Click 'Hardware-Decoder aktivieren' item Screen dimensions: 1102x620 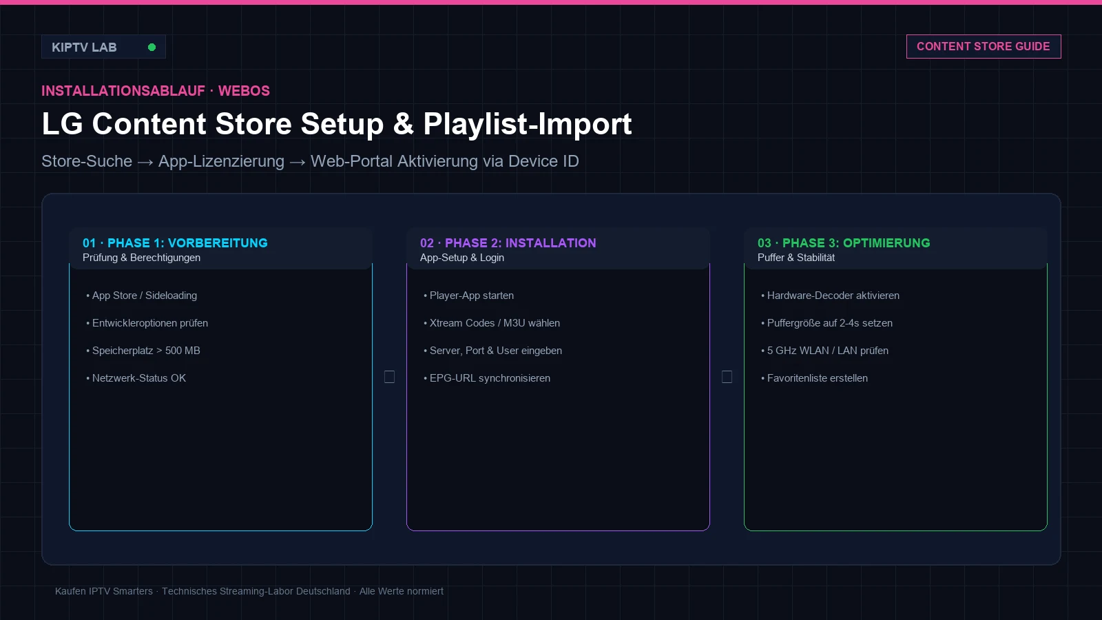pyautogui.click(x=831, y=296)
